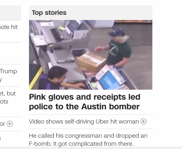
Task: Open the Austin bomber surveillance image
Action: click(91, 55)
